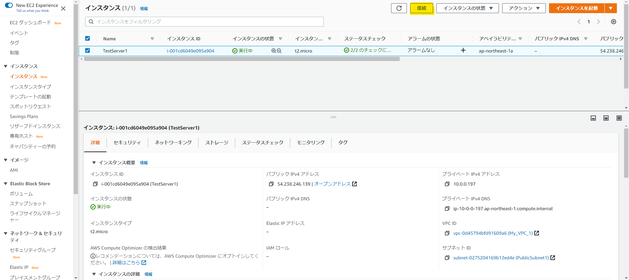Toggle New EC2 Experience switch
This screenshot has width=629, height=280.
pos(9,5)
